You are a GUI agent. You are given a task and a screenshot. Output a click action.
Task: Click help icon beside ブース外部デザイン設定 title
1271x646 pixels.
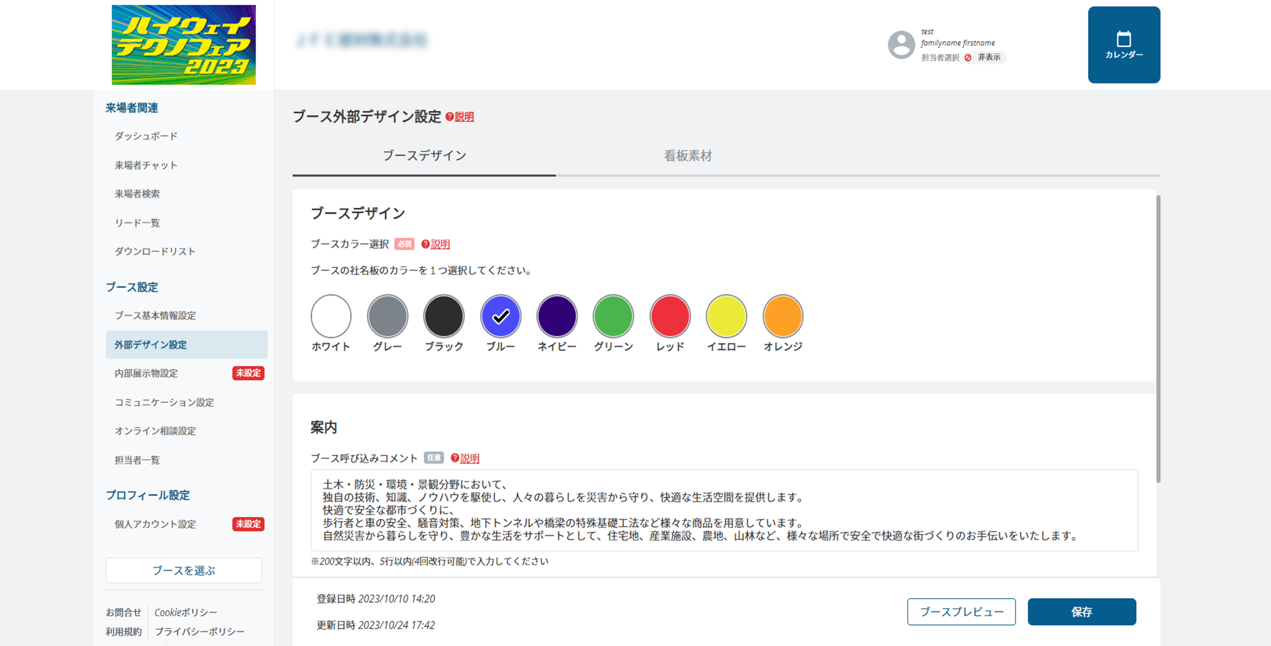449,117
